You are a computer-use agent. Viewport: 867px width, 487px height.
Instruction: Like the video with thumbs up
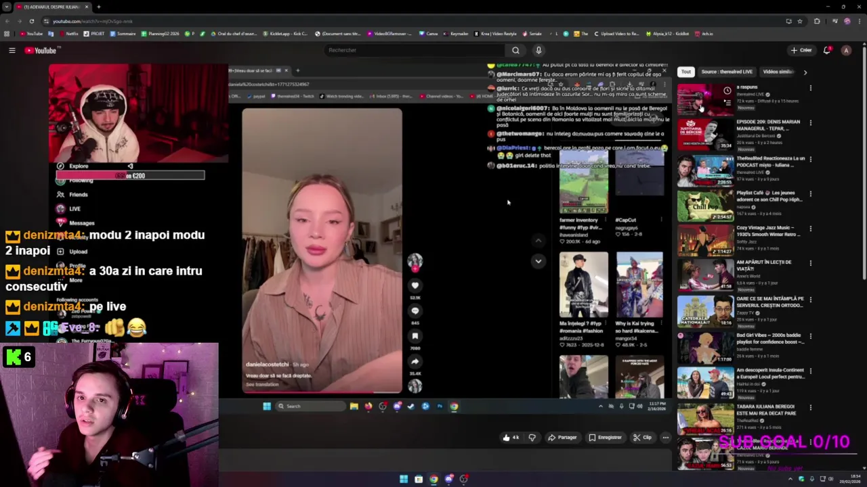pos(511,438)
